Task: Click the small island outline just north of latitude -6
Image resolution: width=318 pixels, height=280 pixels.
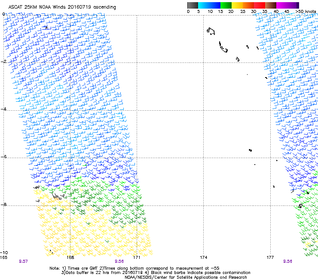Action: (250, 150)
